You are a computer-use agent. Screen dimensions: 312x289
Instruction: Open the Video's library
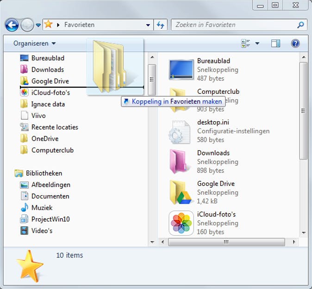(x=42, y=231)
